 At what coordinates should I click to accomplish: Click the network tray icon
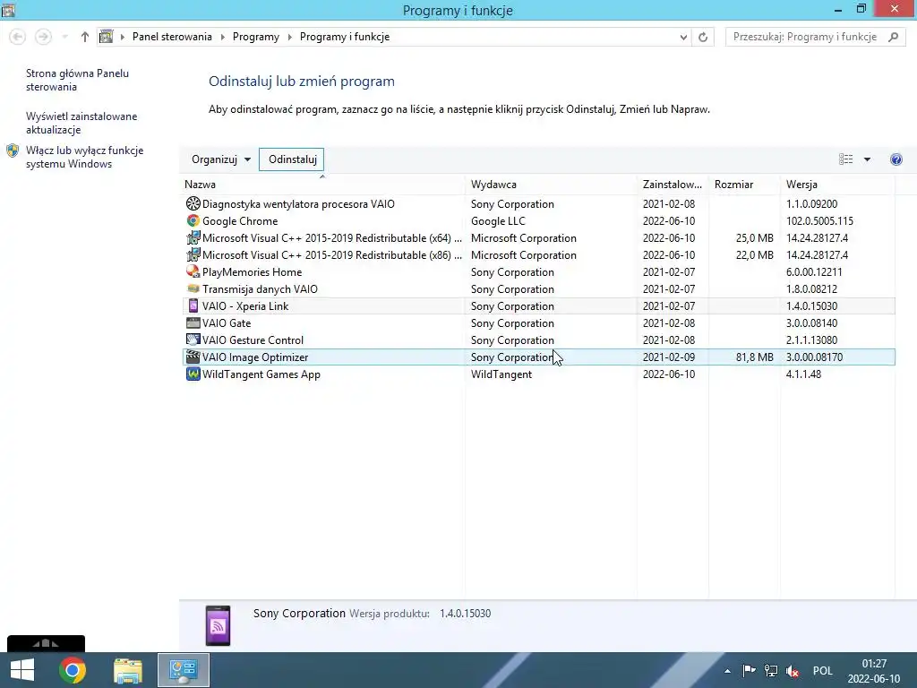click(771, 671)
